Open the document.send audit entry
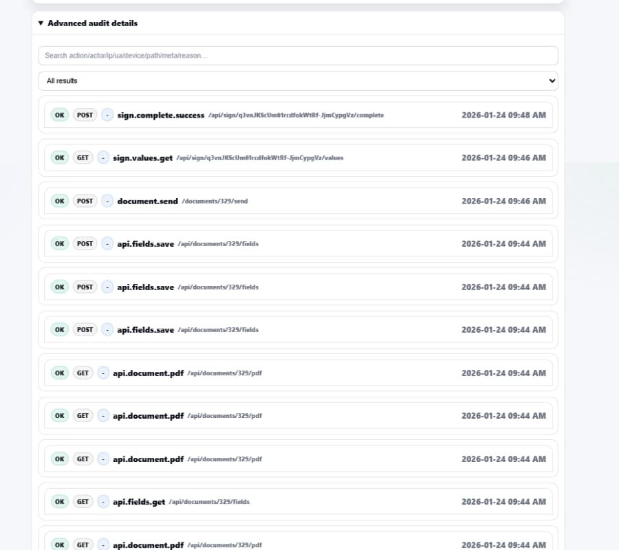Screen dimensions: 619x550 coord(298,201)
